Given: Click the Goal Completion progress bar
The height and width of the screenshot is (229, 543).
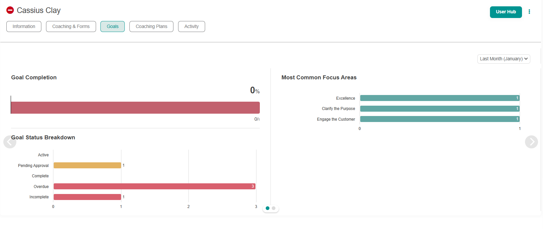Looking at the screenshot, I should [135, 108].
